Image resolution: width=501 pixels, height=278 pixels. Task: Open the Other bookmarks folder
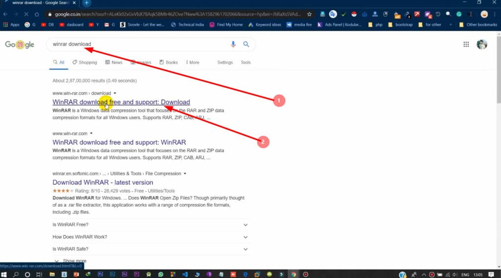point(478,24)
